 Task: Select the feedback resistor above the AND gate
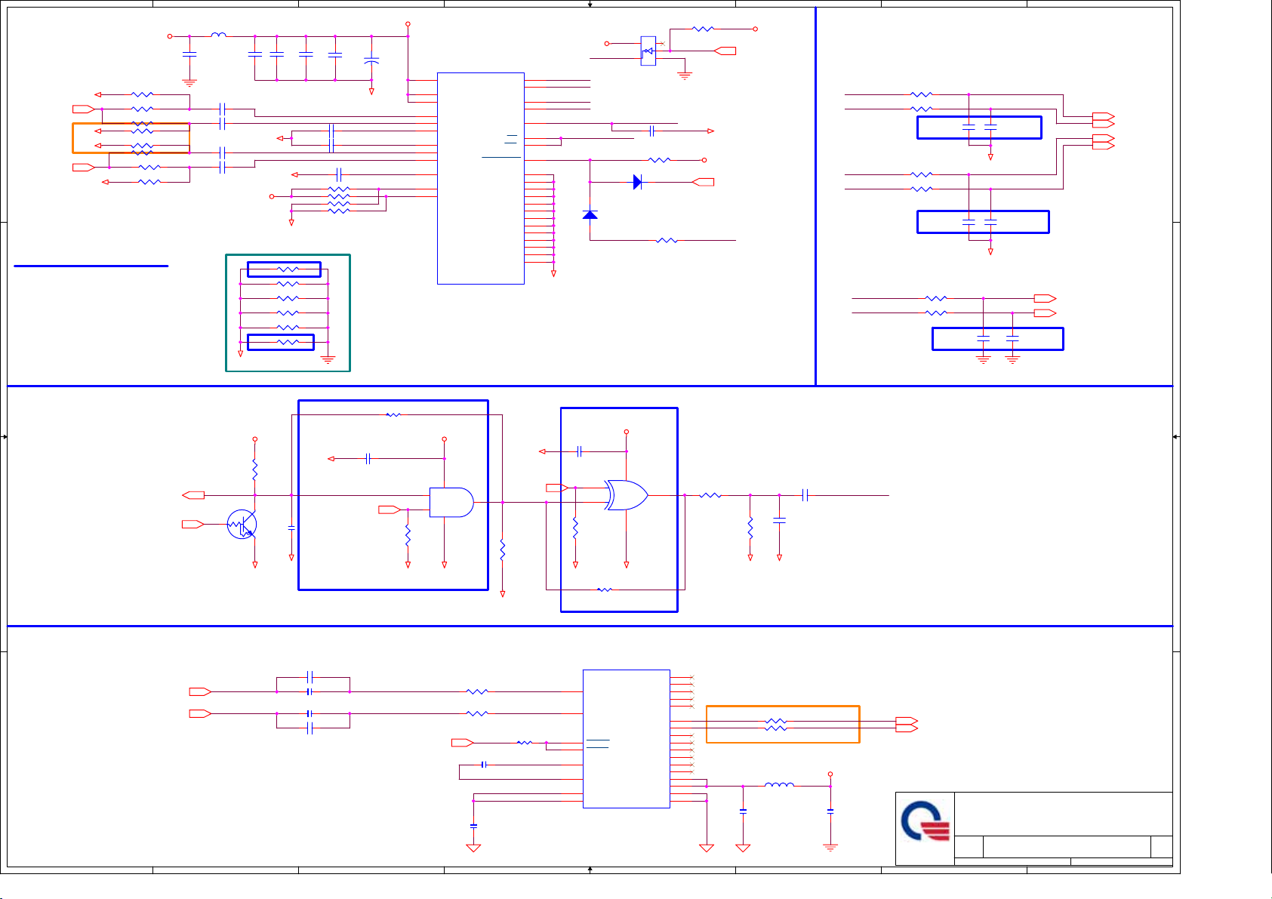tap(393, 414)
